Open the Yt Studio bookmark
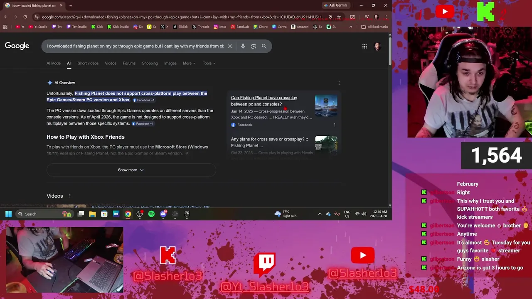 pos(38,27)
